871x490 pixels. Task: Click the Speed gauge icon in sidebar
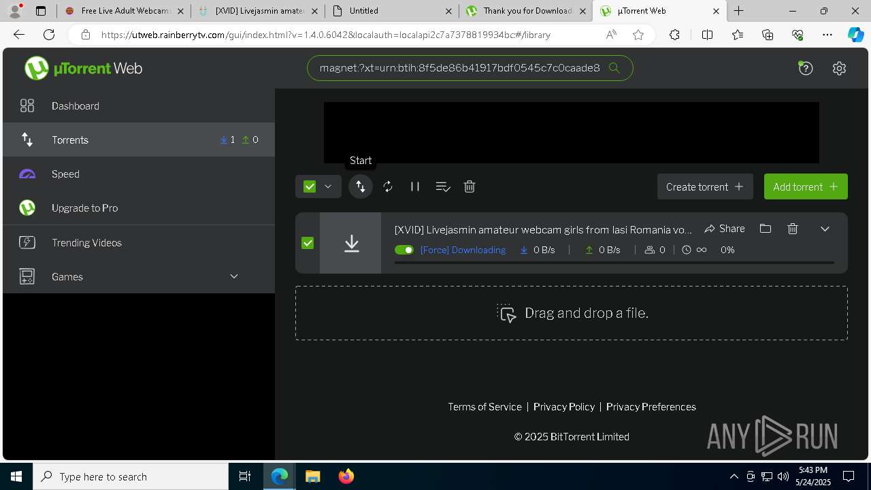coord(27,174)
